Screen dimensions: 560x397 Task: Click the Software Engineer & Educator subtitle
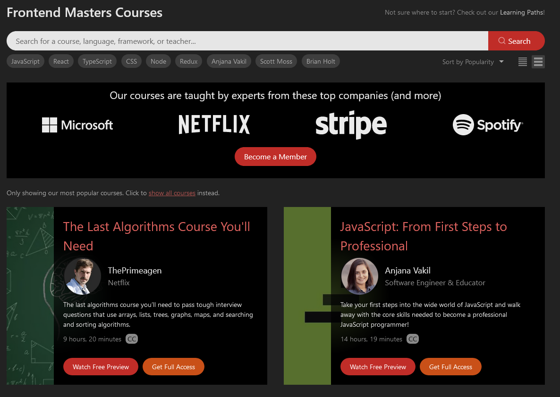[435, 282]
